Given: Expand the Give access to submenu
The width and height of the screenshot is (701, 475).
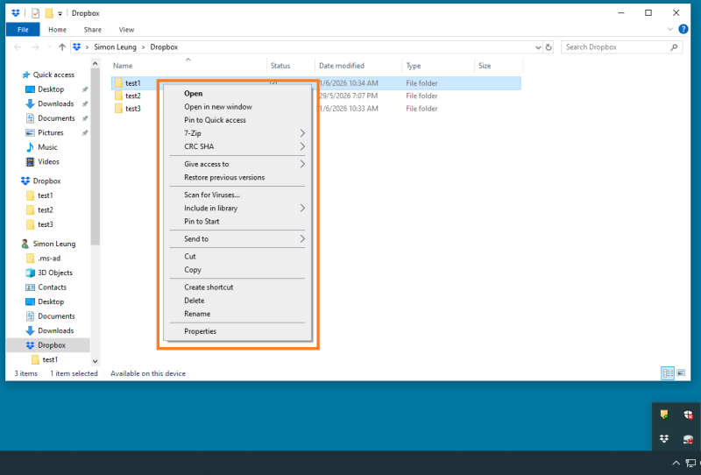Looking at the screenshot, I should (x=237, y=164).
